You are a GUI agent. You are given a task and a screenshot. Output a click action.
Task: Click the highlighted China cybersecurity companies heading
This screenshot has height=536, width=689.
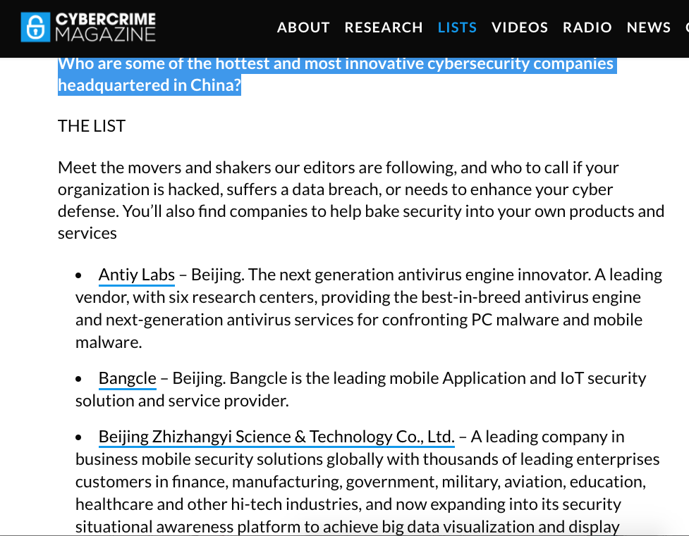pos(338,75)
